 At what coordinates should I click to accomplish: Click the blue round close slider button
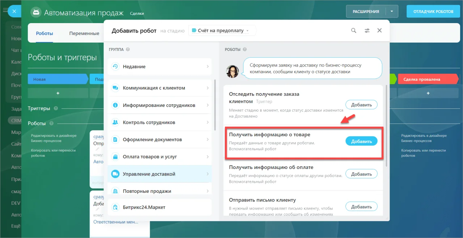click(x=14, y=12)
